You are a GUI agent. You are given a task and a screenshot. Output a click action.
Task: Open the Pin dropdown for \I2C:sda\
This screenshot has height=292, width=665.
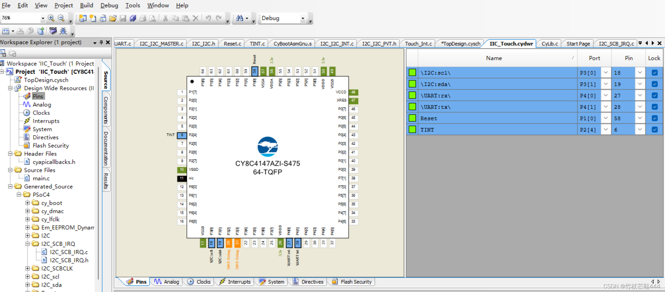640,84
